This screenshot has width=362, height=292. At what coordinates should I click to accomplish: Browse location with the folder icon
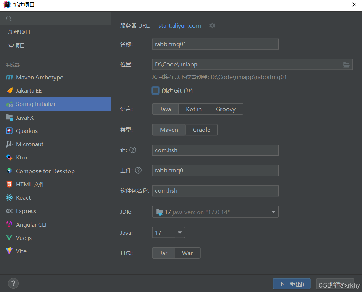point(346,65)
